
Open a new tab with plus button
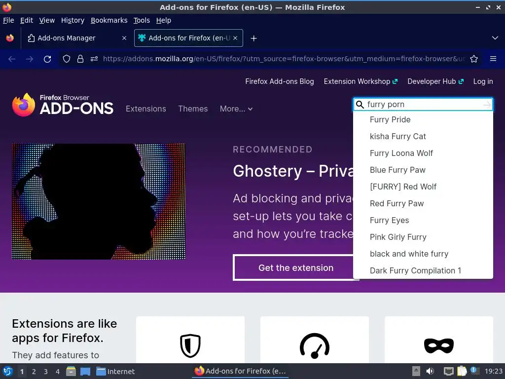coord(254,38)
